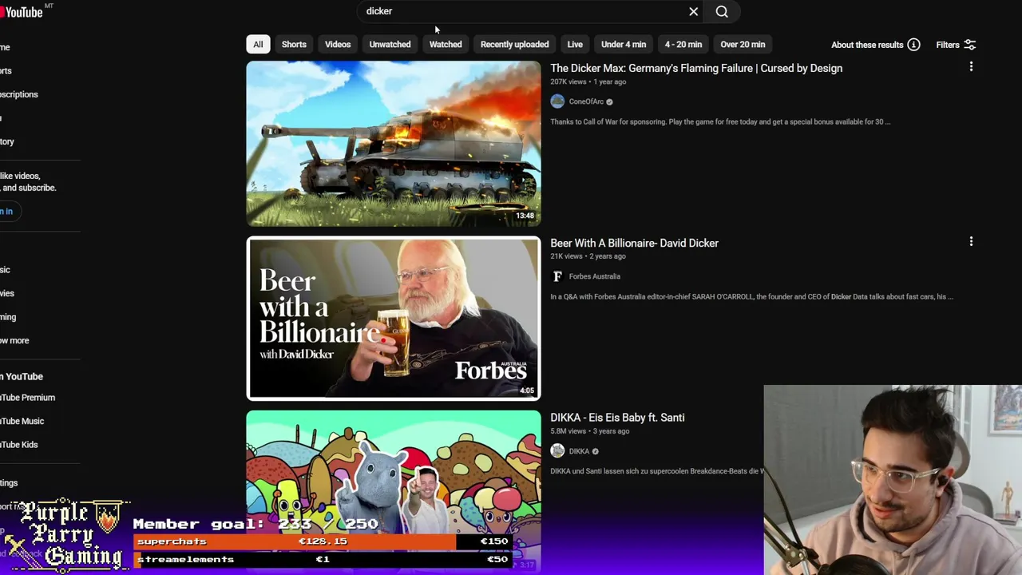Select the Under 4 min chip

(624, 45)
